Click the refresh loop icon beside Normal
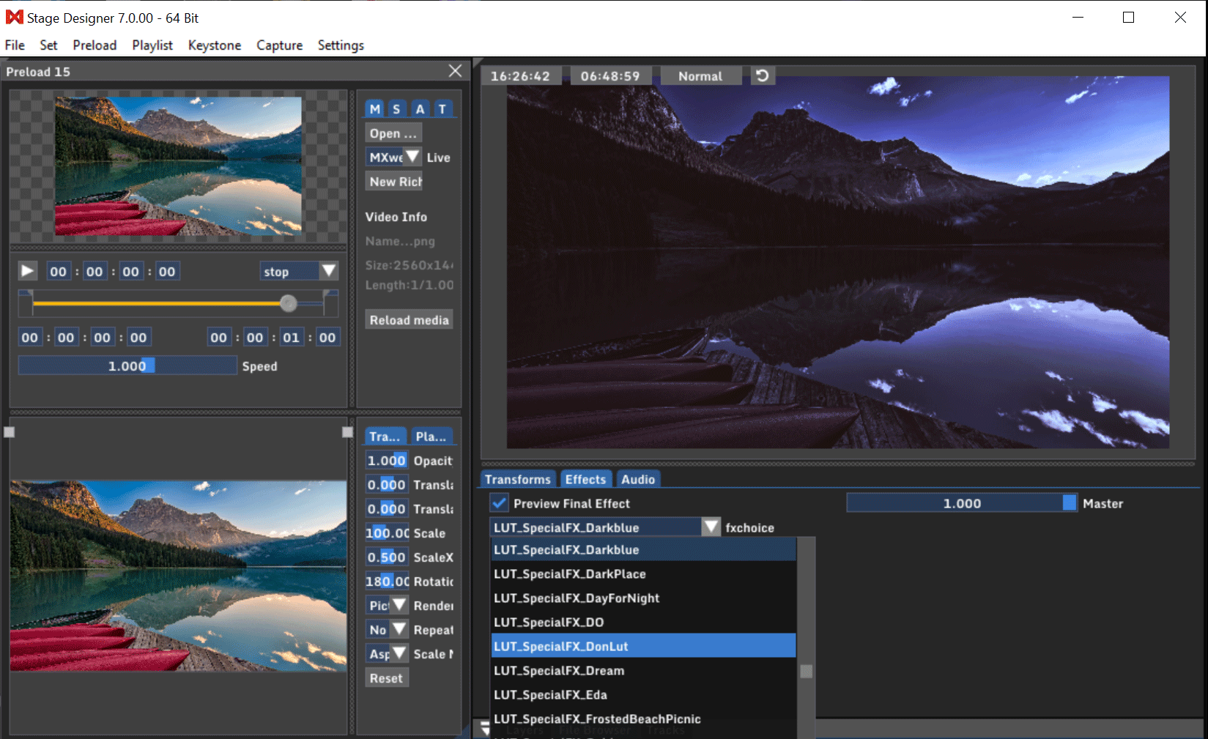Image resolution: width=1208 pixels, height=739 pixels. pyautogui.click(x=762, y=75)
